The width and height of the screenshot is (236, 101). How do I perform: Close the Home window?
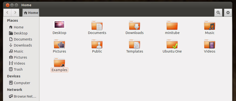pyautogui.click(x=8, y=5)
